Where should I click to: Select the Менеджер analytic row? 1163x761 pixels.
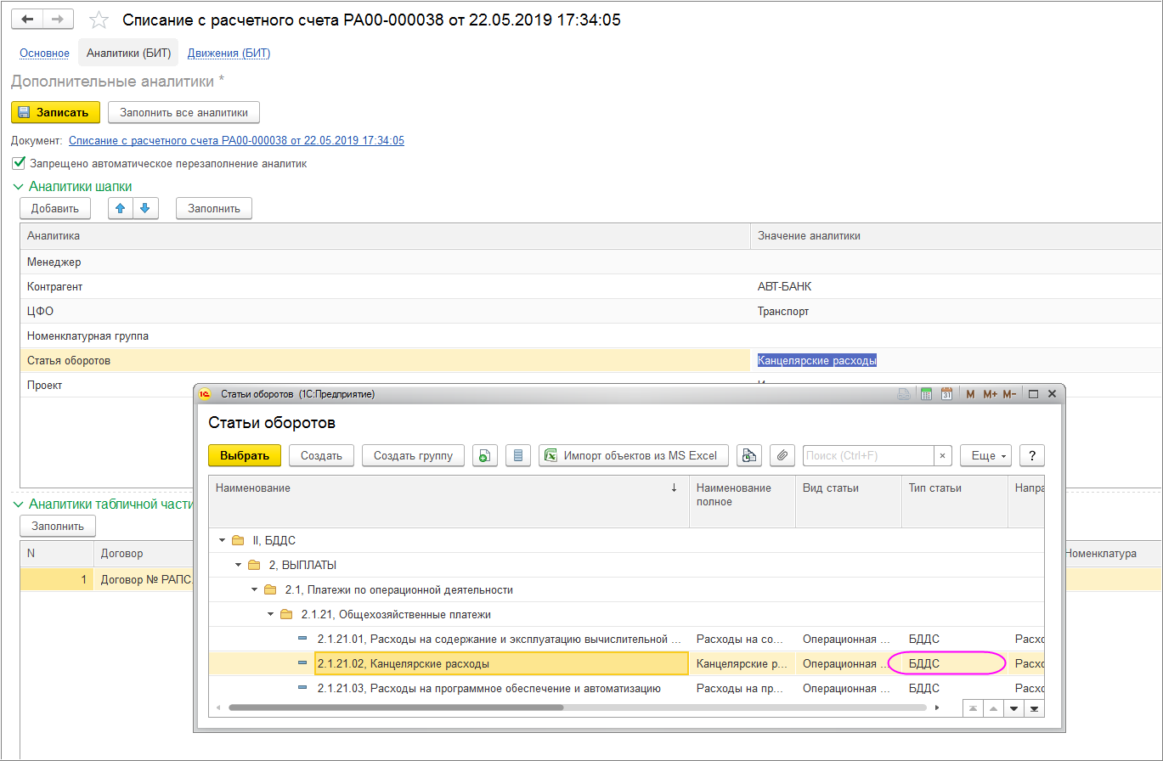pyautogui.click(x=590, y=262)
